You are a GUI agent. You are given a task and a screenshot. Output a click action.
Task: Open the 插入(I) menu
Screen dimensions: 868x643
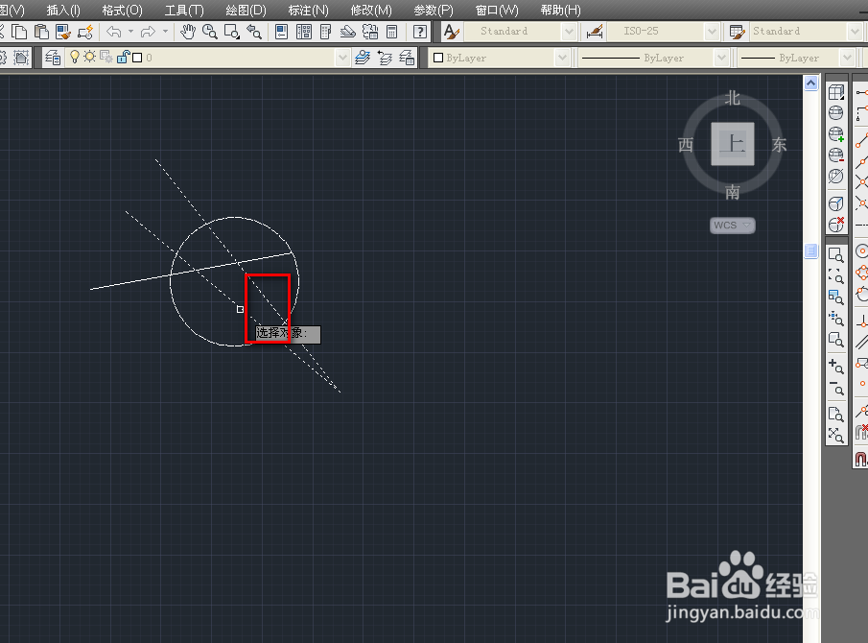[63, 11]
